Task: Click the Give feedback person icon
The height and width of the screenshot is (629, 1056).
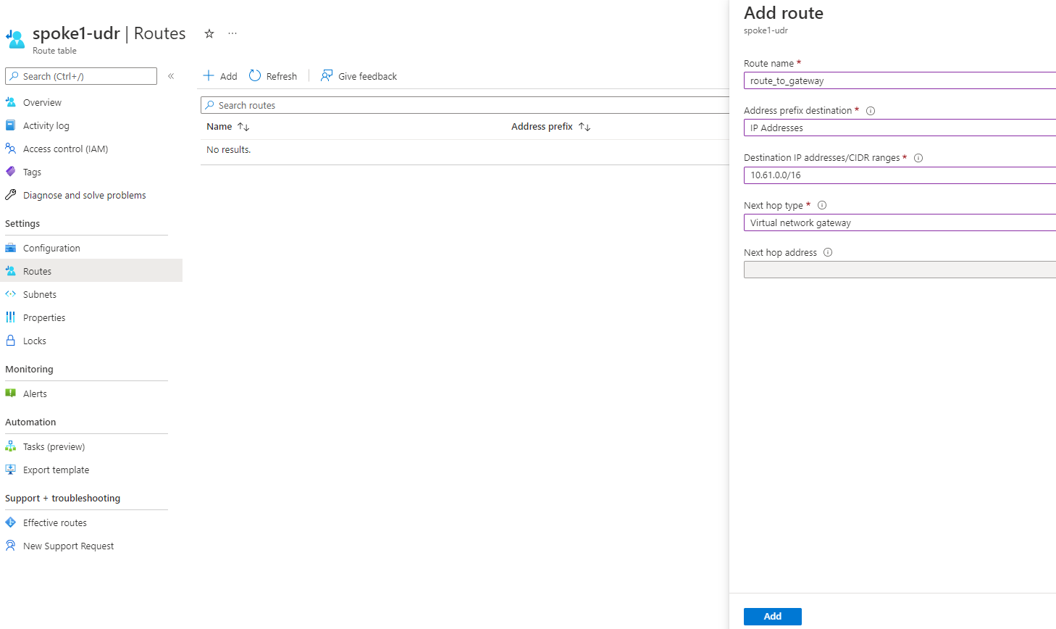Action: pos(327,75)
